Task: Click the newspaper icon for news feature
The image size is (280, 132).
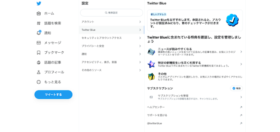Action: point(151,52)
